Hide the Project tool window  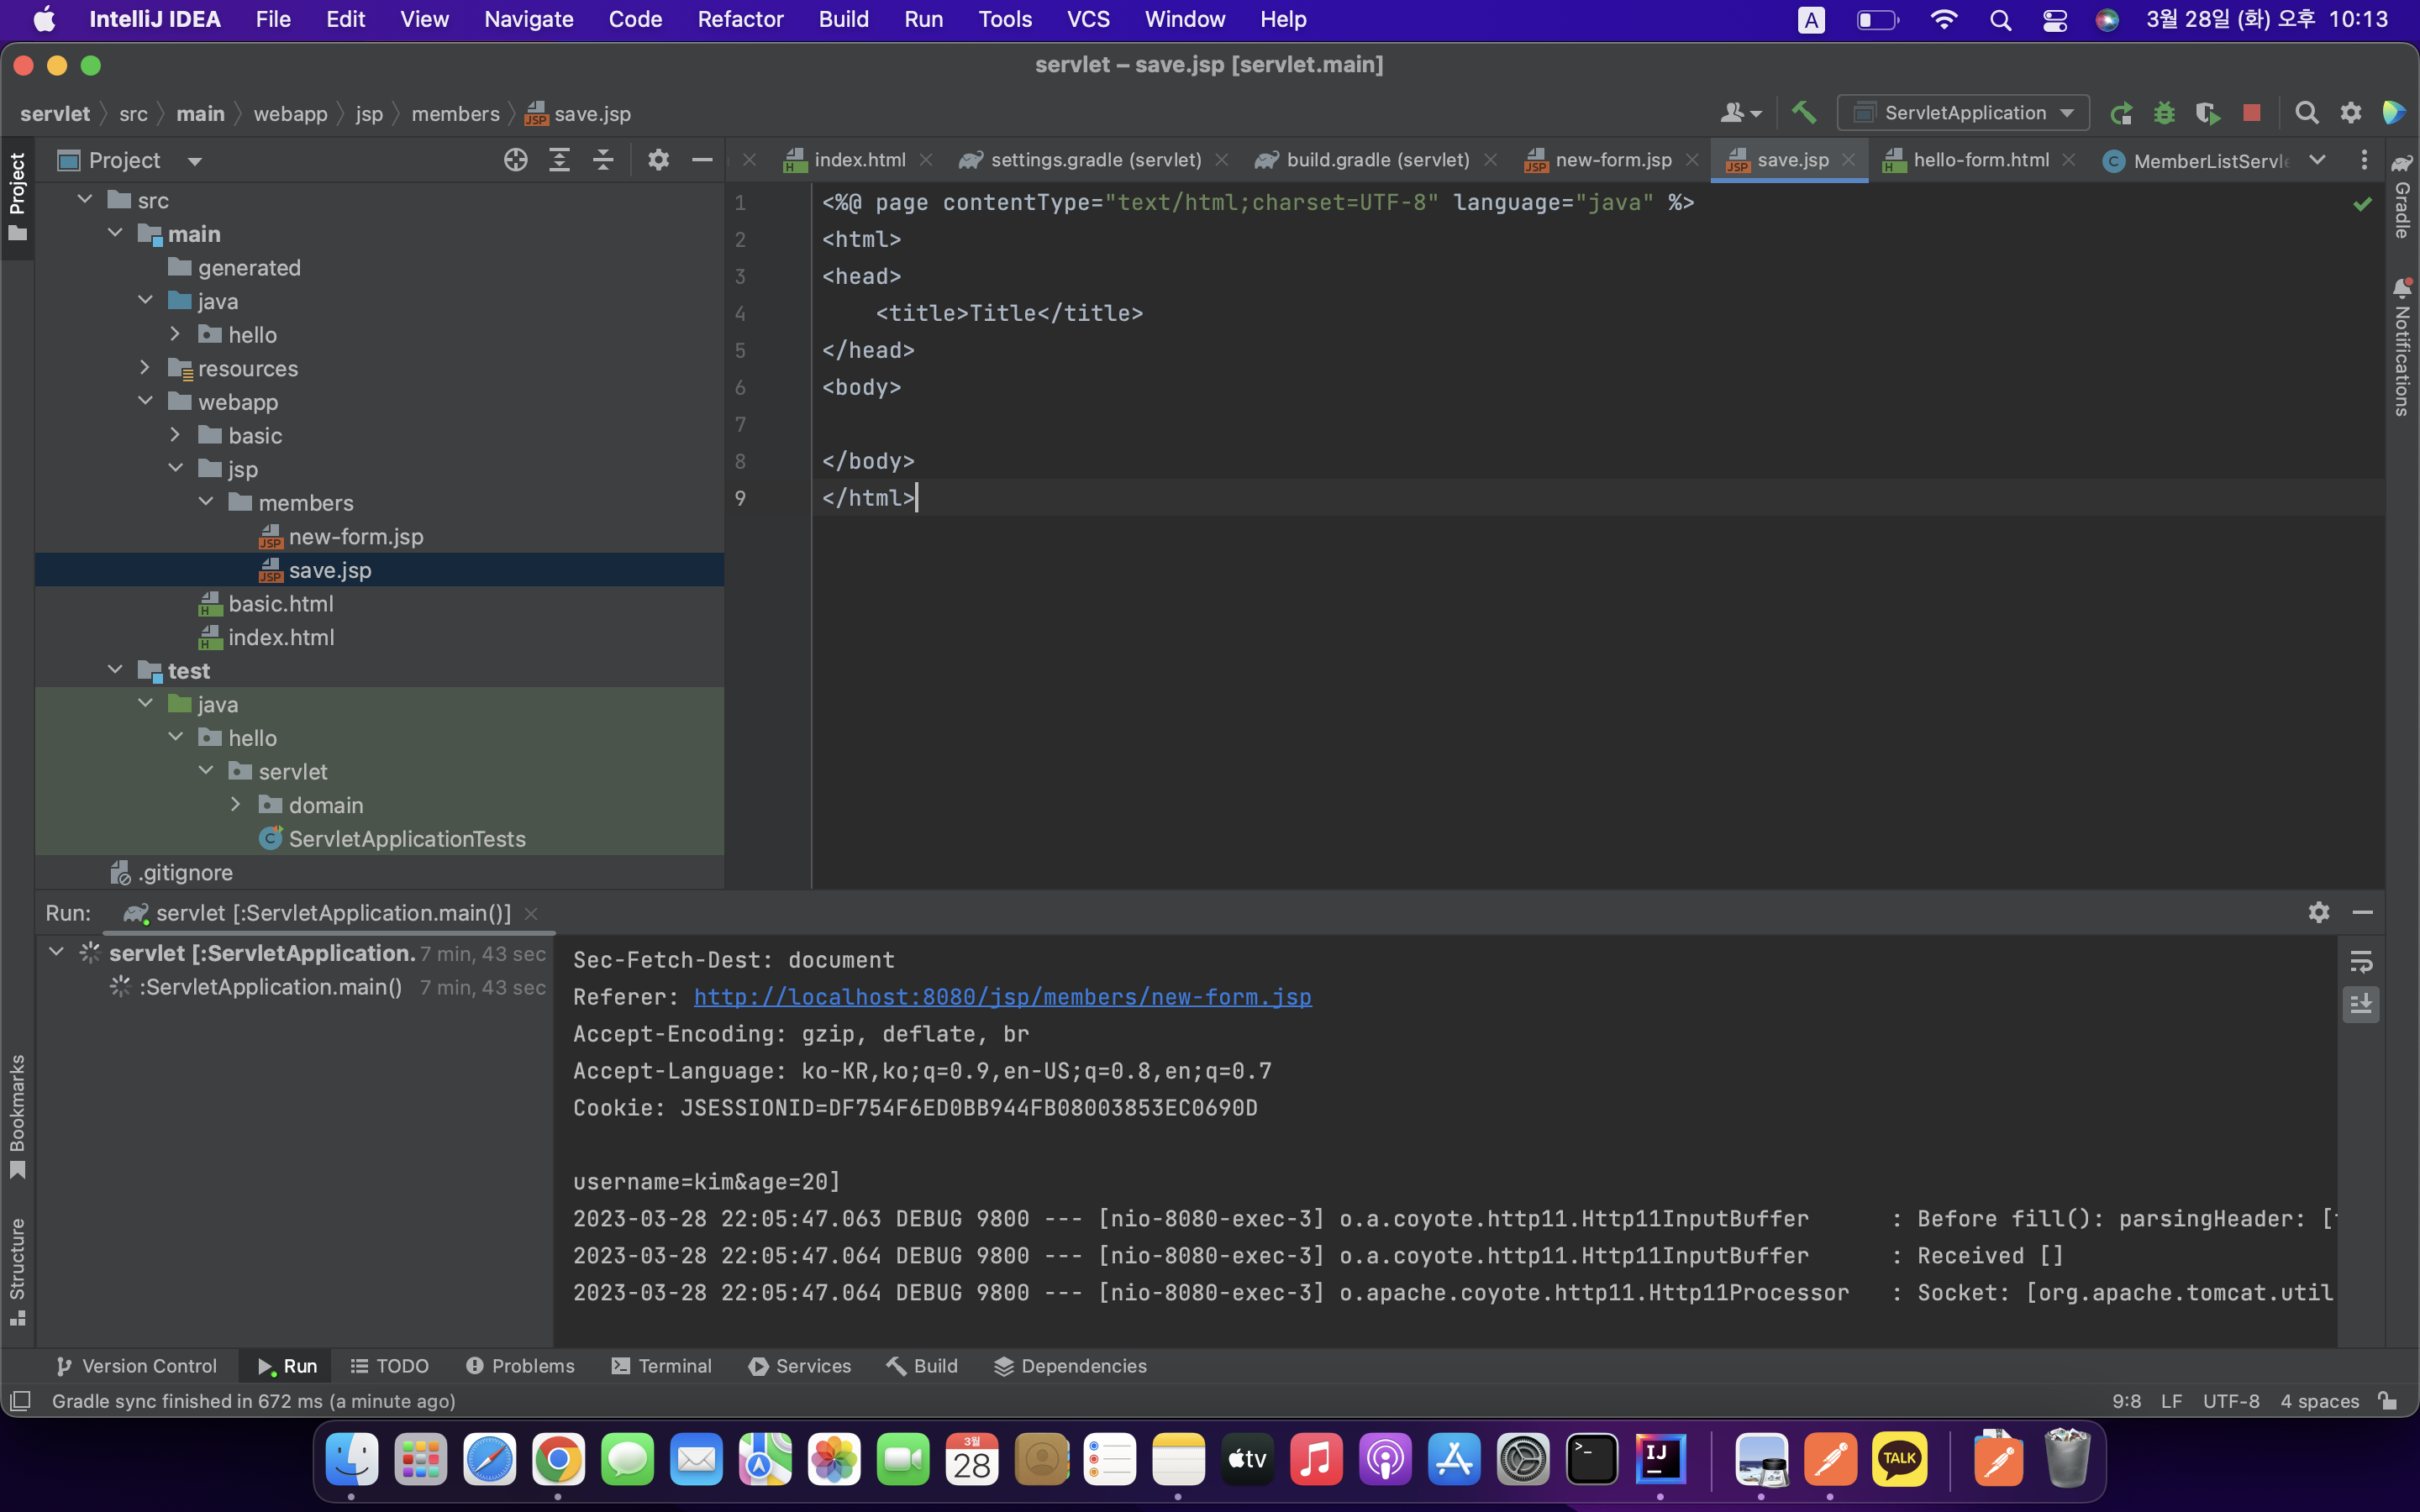coord(702,160)
